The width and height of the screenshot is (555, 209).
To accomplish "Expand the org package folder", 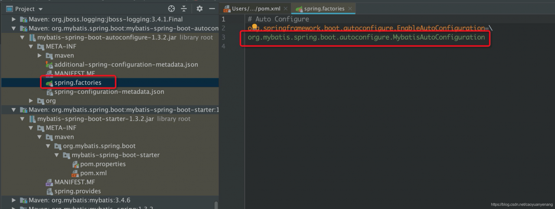I will coord(31,101).
